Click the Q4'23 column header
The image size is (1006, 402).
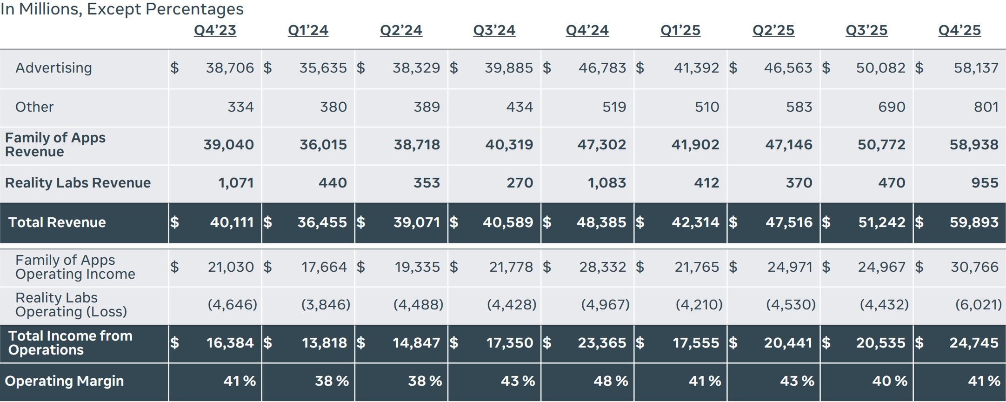[215, 30]
